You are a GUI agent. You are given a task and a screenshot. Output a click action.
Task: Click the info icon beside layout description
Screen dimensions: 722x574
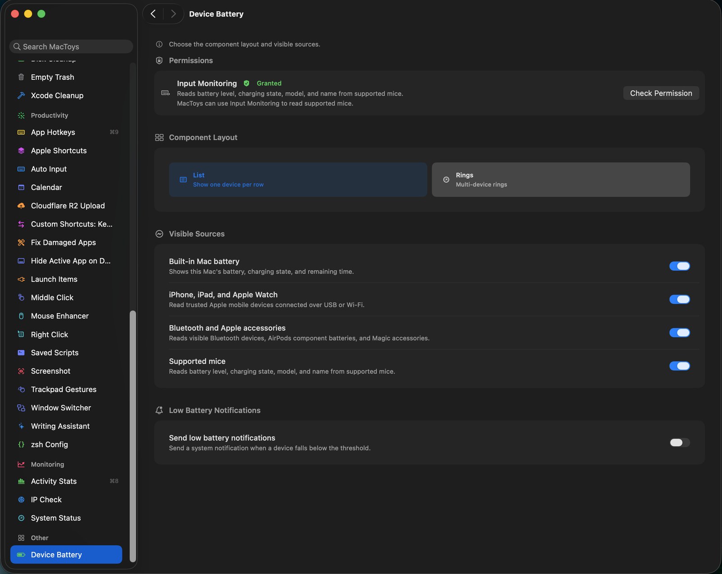[159, 44]
